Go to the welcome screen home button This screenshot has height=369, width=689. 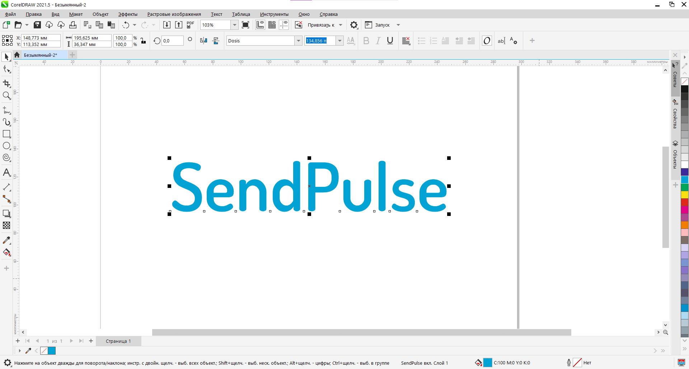point(17,55)
